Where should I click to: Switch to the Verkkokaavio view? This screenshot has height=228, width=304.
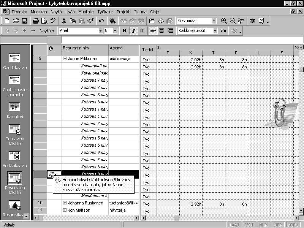(x=15, y=159)
